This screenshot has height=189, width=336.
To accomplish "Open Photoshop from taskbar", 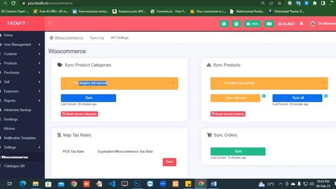I will [x=138, y=184].
